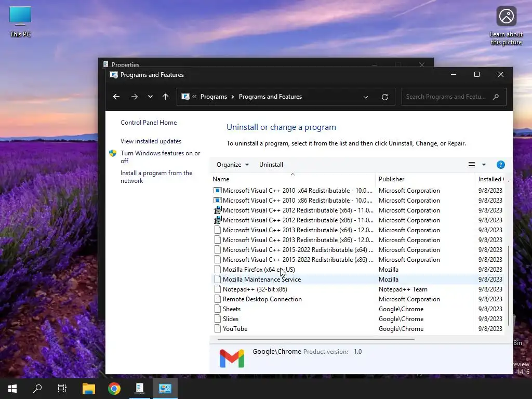Click the Programs and Features title bar icon

pyautogui.click(x=114, y=75)
